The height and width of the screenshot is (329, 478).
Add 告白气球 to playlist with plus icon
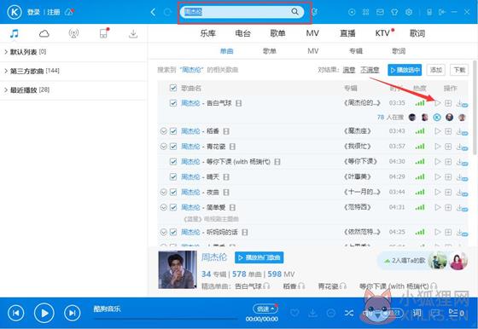(x=448, y=103)
